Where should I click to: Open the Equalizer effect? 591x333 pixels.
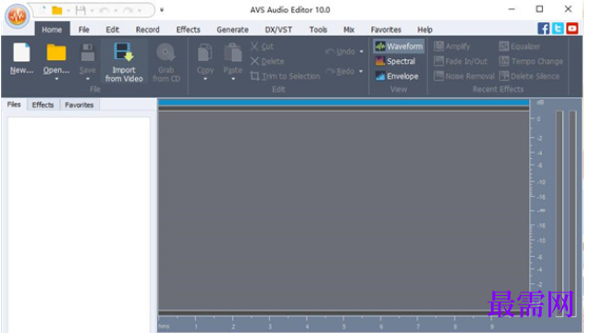point(520,46)
